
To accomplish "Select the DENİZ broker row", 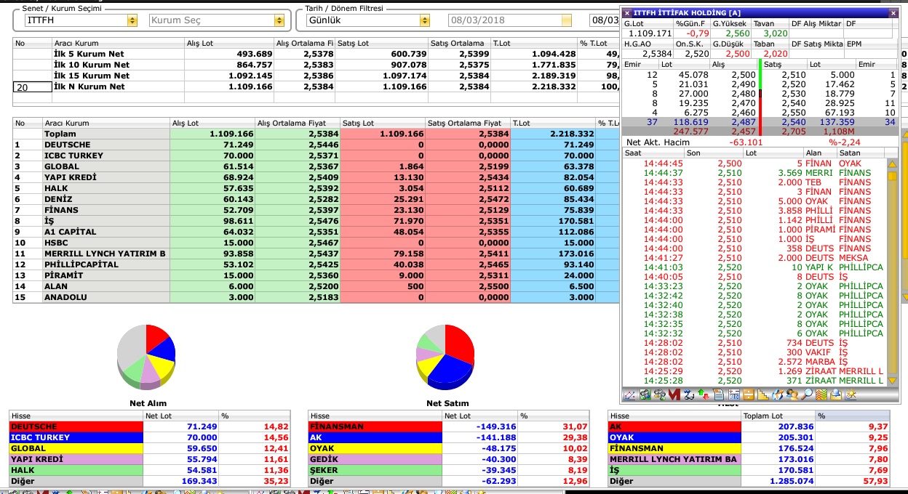I will coord(316,199).
